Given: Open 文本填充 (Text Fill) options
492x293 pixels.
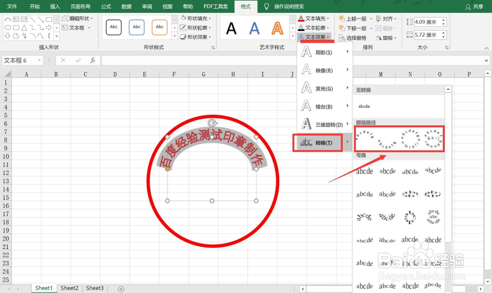Looking at the screenshot, I should [314, 18].
